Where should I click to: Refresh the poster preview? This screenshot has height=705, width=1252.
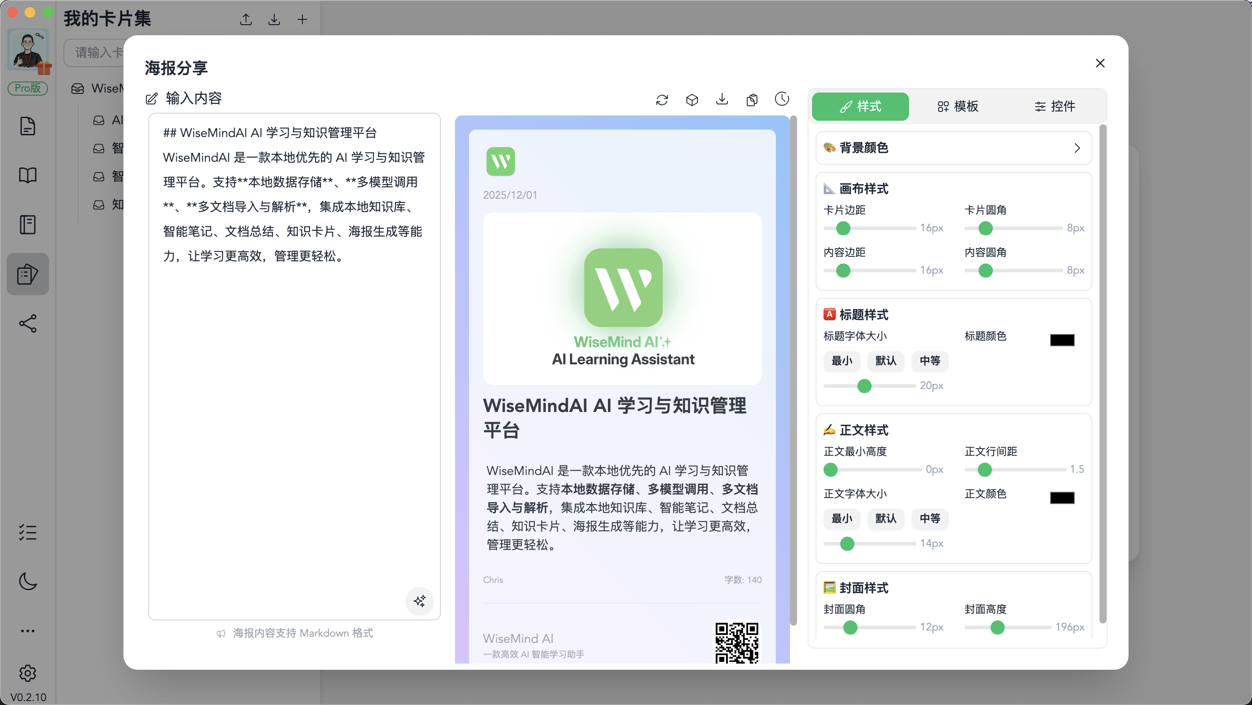coord(662,99)
